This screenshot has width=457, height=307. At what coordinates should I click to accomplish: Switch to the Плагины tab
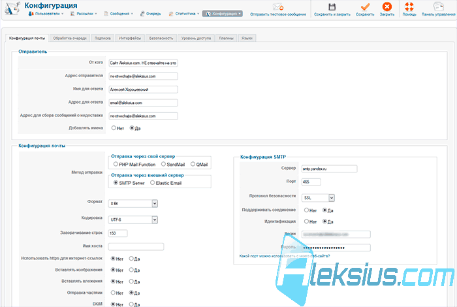(226, 38)
